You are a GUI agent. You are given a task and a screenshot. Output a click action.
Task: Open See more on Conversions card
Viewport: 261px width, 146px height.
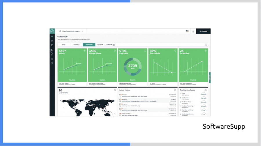pos(193,80)
